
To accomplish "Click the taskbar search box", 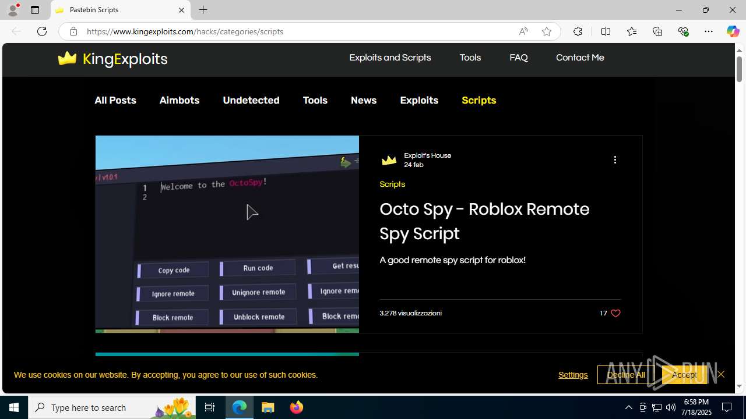I will click(x=112, y=407).
